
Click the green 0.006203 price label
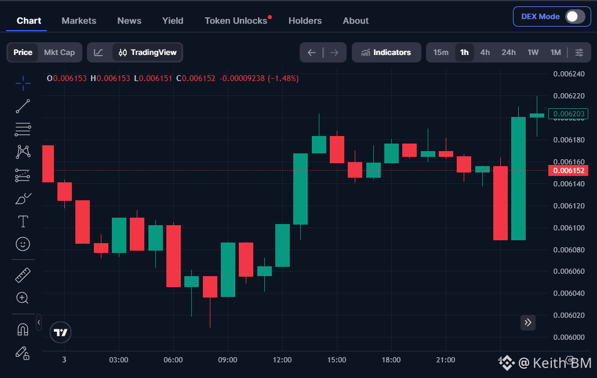[569, 113]
